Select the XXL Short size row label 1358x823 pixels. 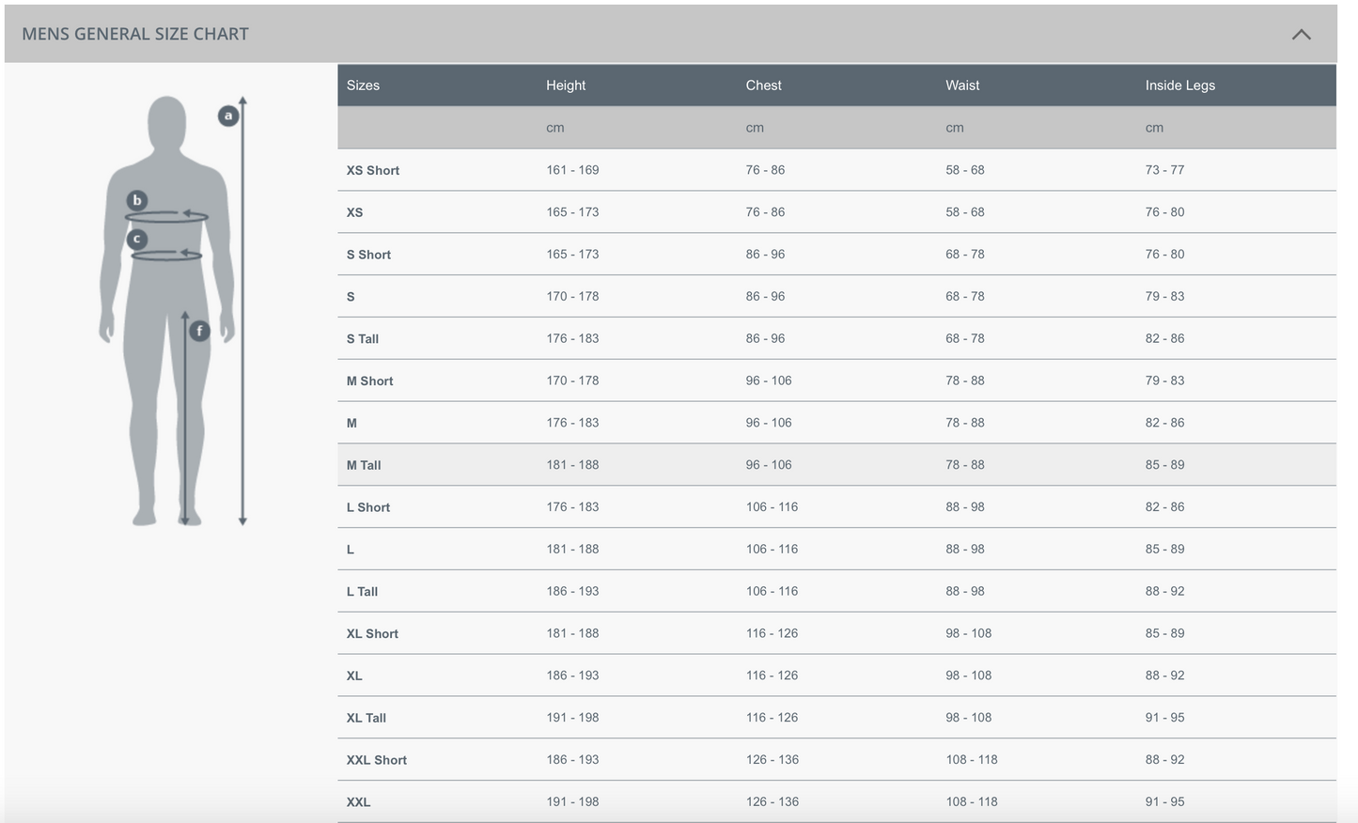[x=377, y=760]
